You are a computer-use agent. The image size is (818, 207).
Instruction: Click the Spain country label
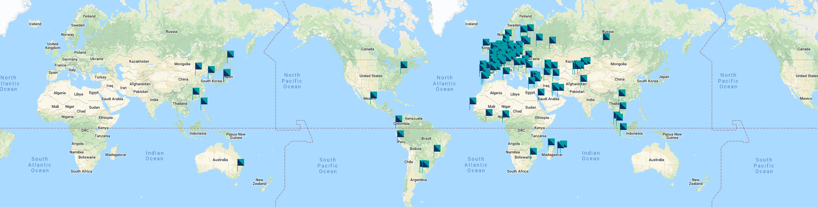[53, 72]
